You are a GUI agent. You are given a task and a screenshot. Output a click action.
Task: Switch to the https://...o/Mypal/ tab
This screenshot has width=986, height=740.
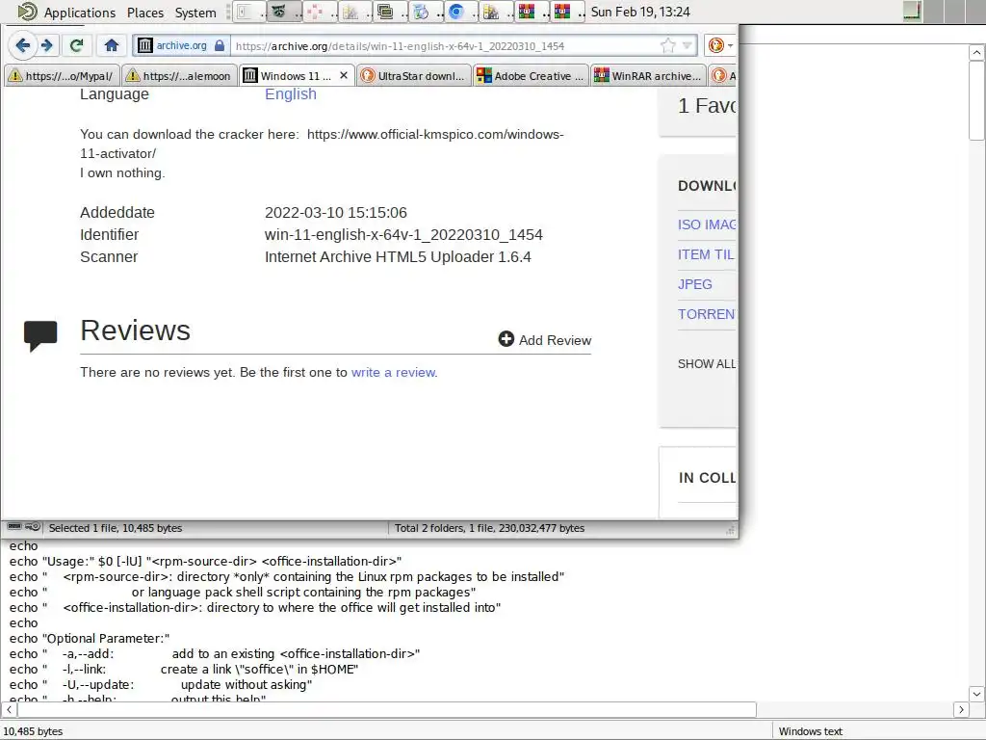click(62, 75)
